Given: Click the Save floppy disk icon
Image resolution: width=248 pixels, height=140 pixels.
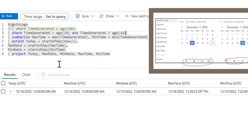Looking at the screenshot, I should [77, 16].
